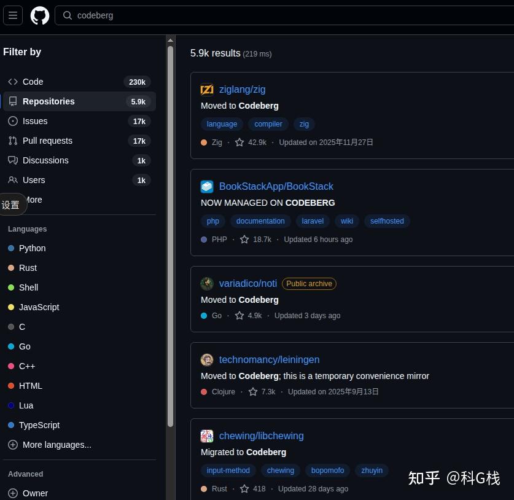Click the 5.9k results count text

[216, 53]
